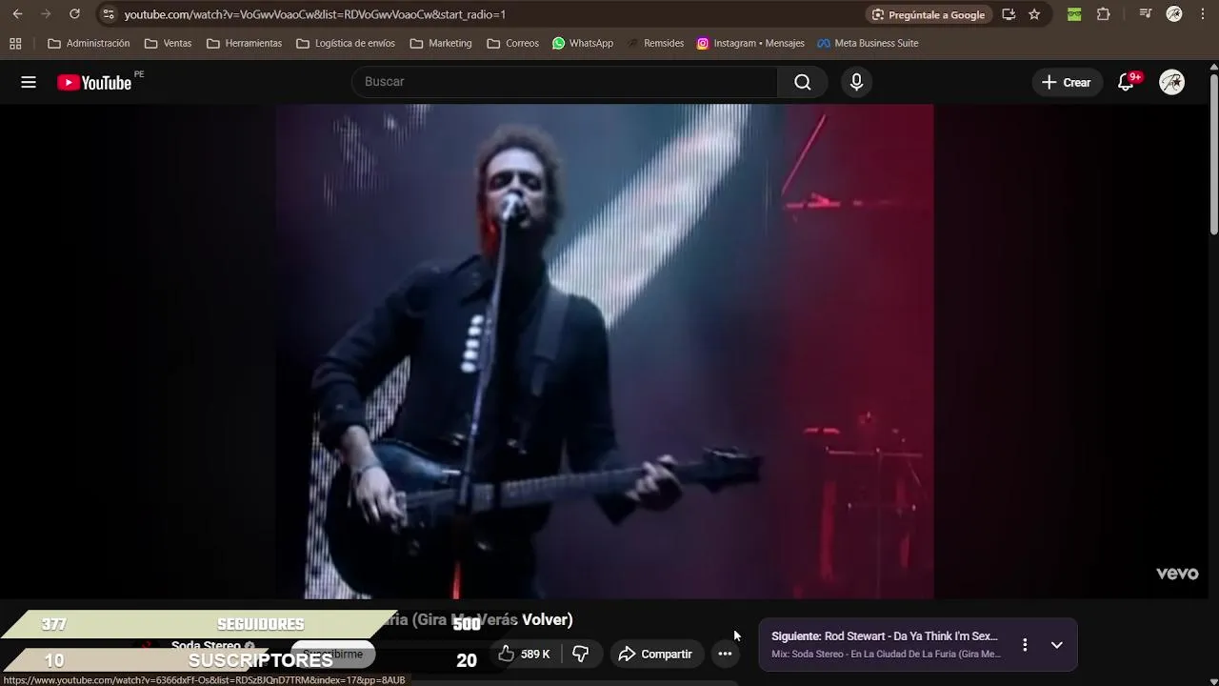Screen dimensions: 1219x686
Task: Open Instagram Mensajes bookmark
Action: (750, 43)
